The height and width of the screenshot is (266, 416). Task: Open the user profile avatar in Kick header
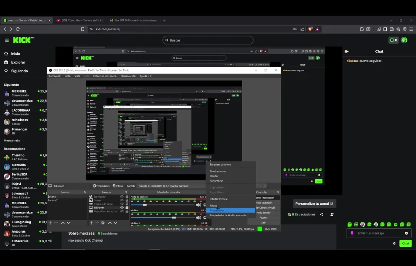(x=404, y=40)
